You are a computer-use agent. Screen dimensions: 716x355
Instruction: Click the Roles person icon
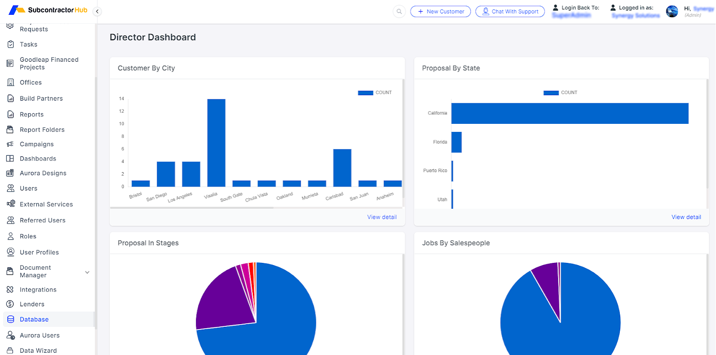point(10,236)
